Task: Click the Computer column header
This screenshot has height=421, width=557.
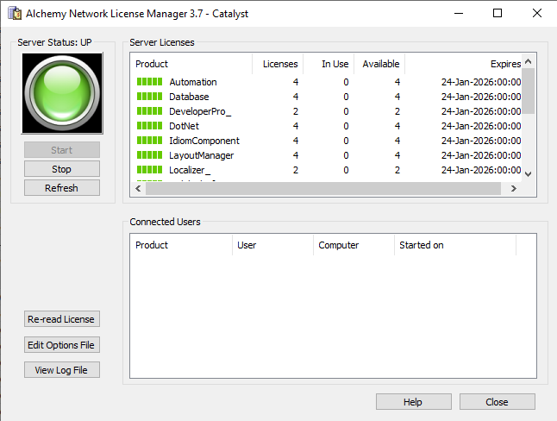Action: pyautogui.click(x=354, y=245)
